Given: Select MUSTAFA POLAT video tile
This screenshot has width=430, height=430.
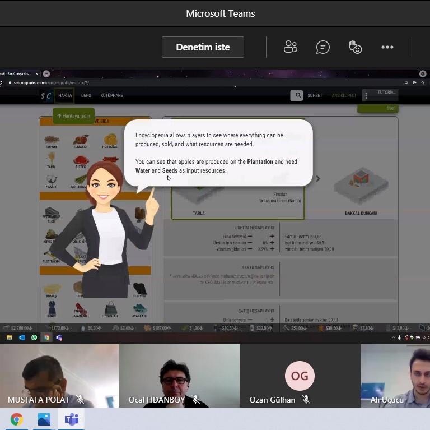Looking at the screenshot, I should point(59,376).
